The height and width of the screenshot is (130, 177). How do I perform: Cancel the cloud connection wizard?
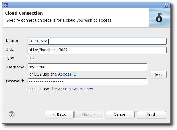pyautogui.click(x=120, y=114)
